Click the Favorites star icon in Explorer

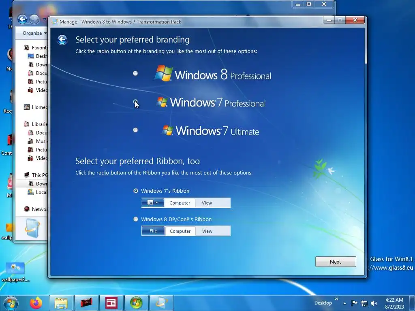point(26,48)
